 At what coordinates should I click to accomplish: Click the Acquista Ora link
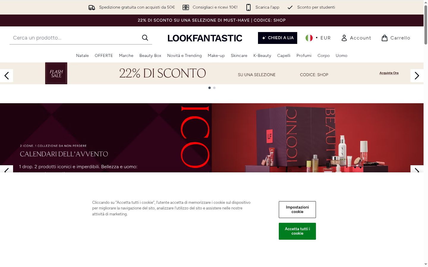point(389,73)
